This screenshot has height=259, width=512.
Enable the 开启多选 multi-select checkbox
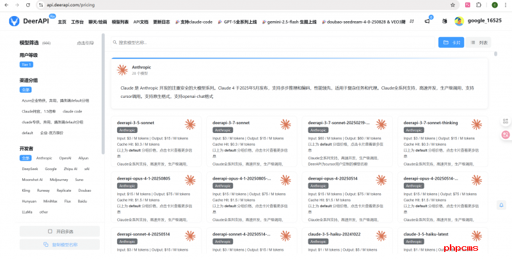[51, 231]
